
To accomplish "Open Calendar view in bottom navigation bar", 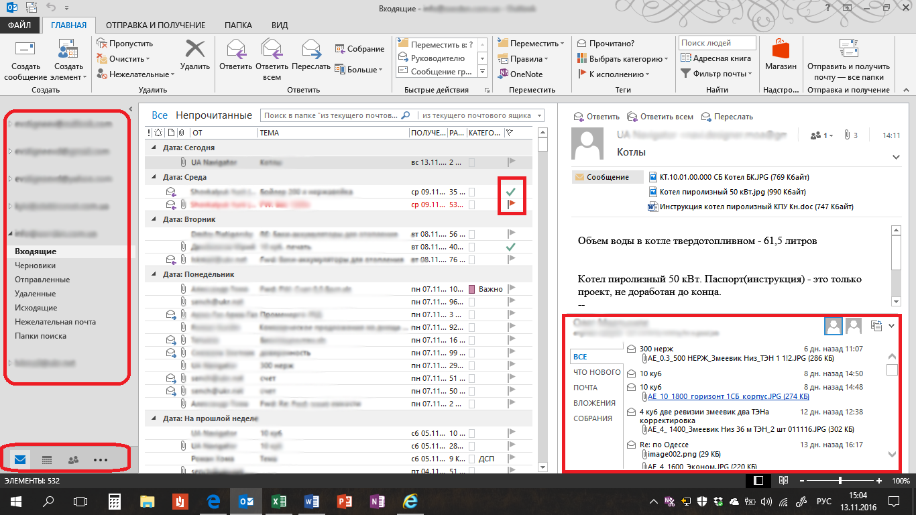I will click(x=47, y=460).
